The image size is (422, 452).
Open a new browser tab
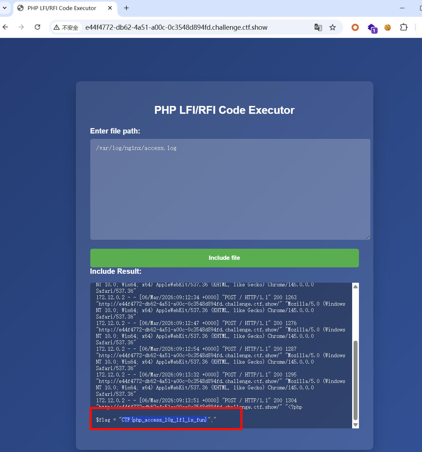[x=126, y=8]
